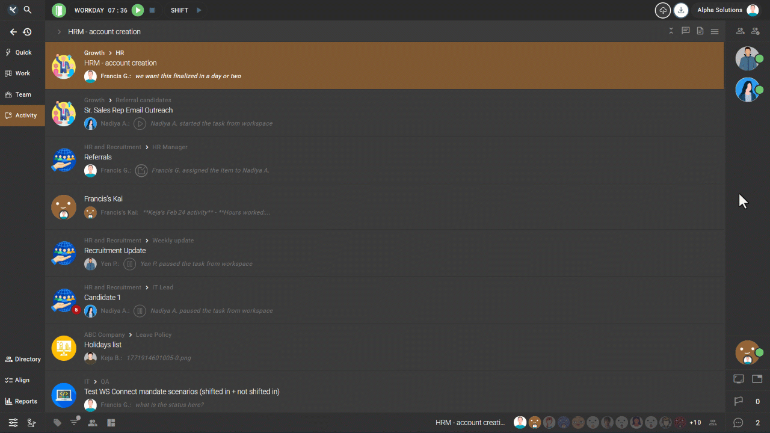Stop the Workday timer
Image resolution: width=770 pixels, height=433 pixels.
[x=152, y=10]
